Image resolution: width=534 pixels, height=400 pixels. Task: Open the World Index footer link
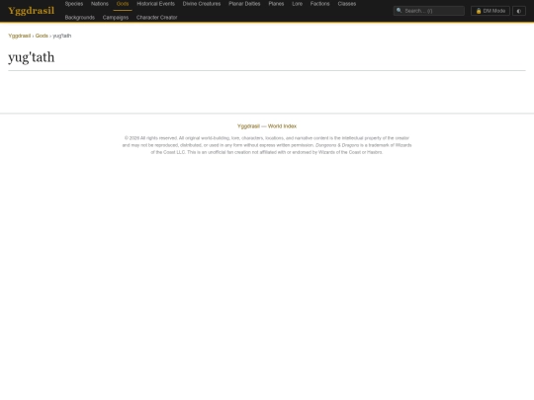click(x=282, y=126)
